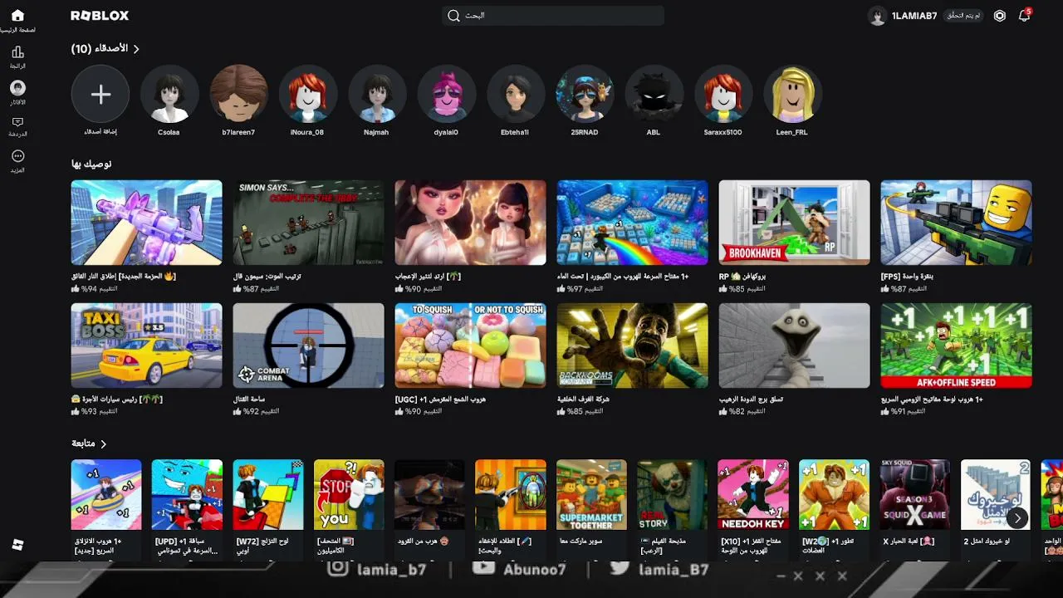Open the Stop you game thumbnail
The image size is (1063, 598).
tap(349, 495)
